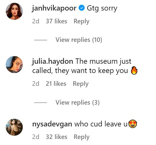Show who gave 21 likes
156x145 pixels.
56,84
